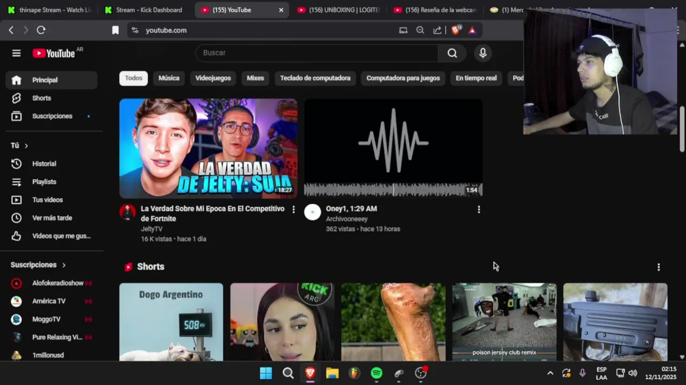This screenshot has height=385, width=686.
Task: Open taskbar search
Action: [288, 373]
